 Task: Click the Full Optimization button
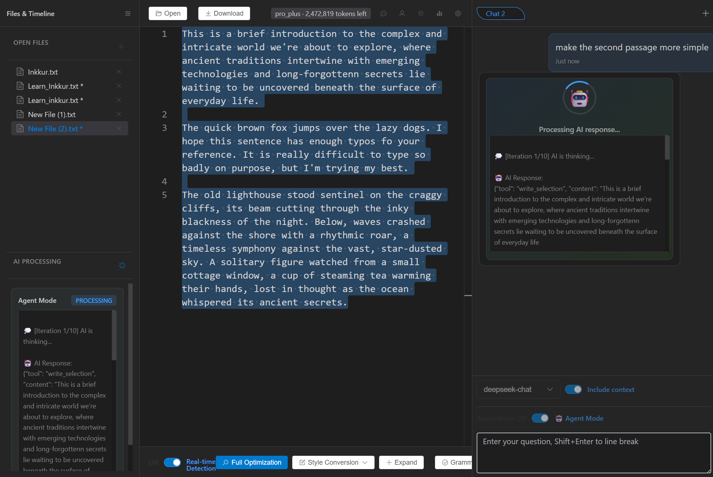252,462
